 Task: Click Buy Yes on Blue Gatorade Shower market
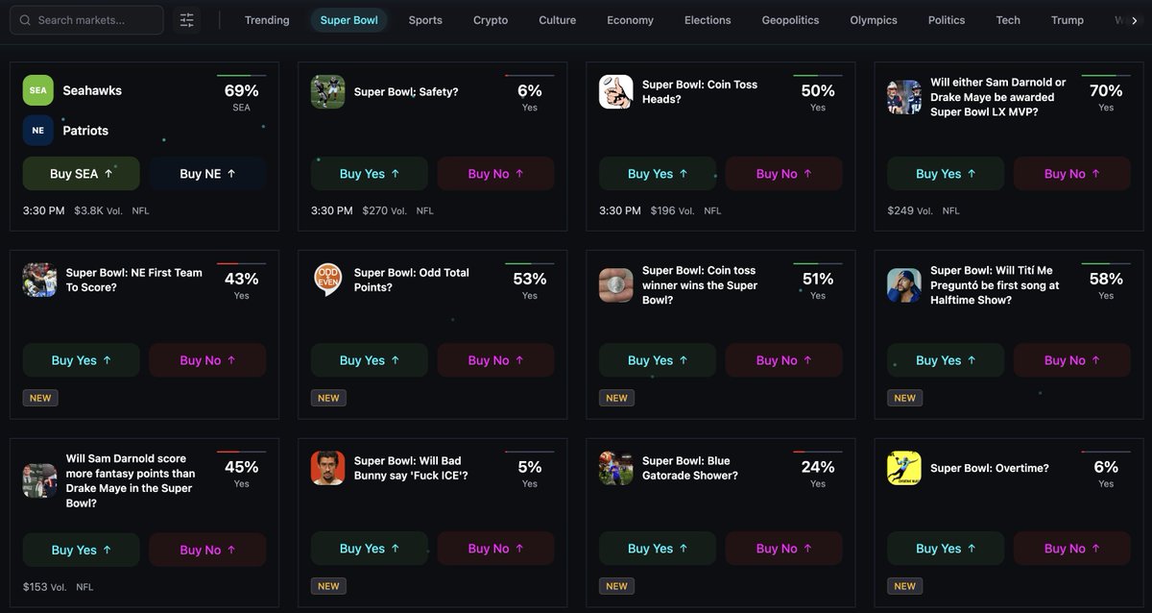click(x=657, y=548)
